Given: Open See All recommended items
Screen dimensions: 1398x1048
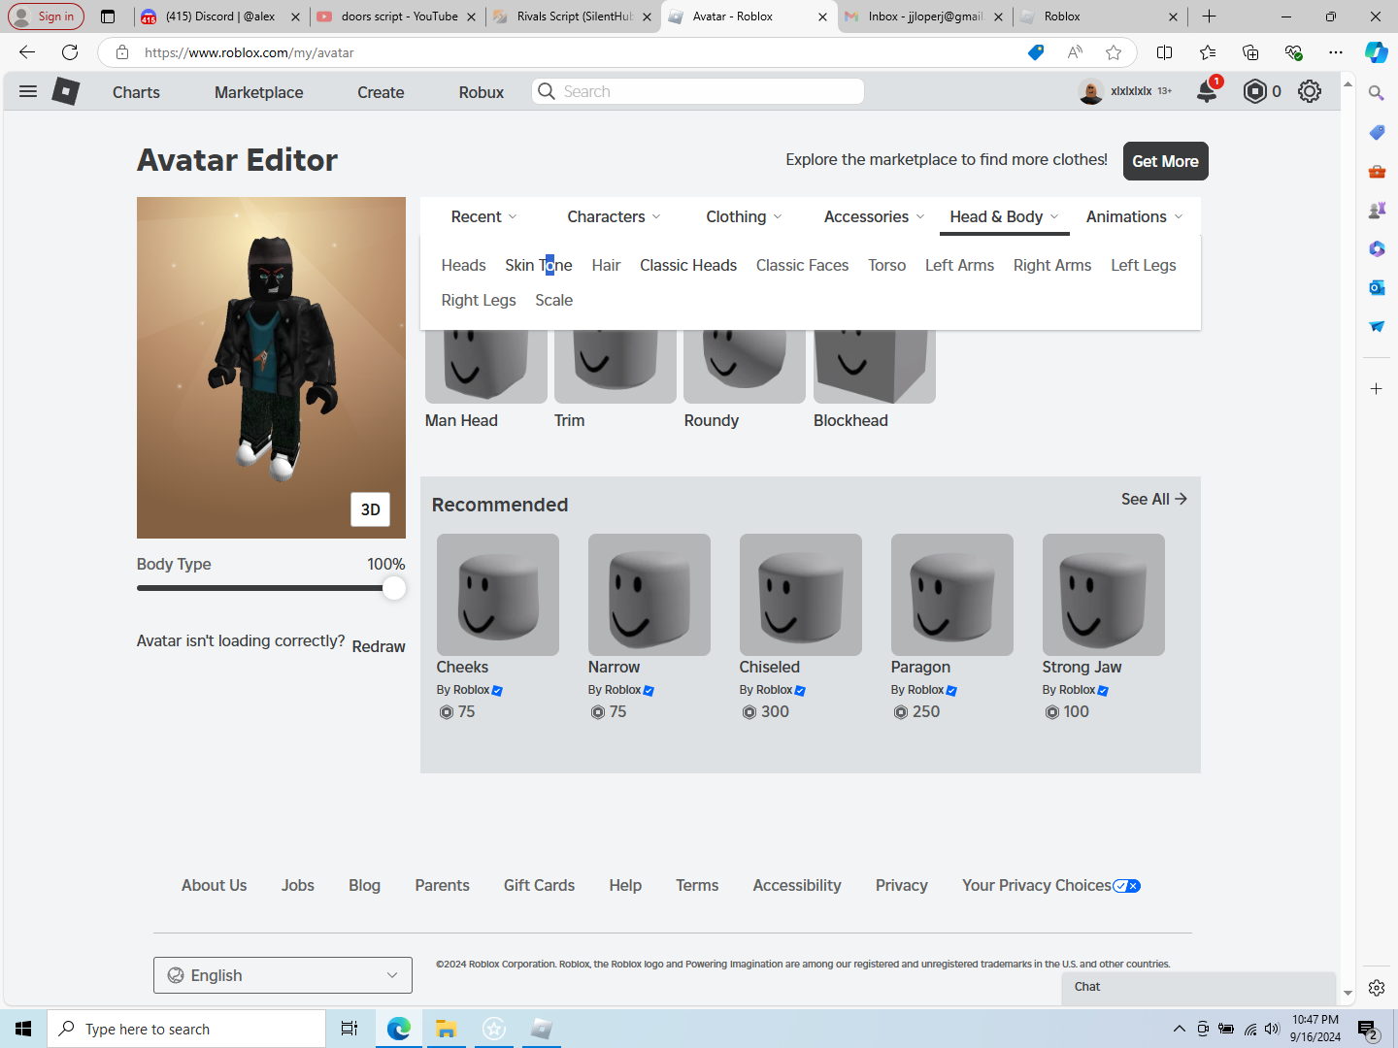Looking at the screenshot, I should pos(1153,499).
